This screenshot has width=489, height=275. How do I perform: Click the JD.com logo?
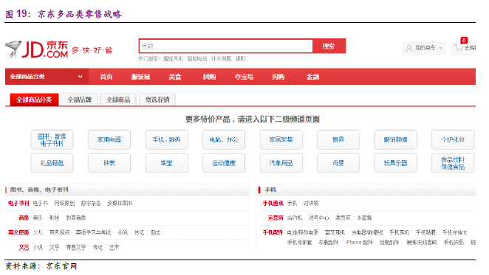[x=37, y=49]
